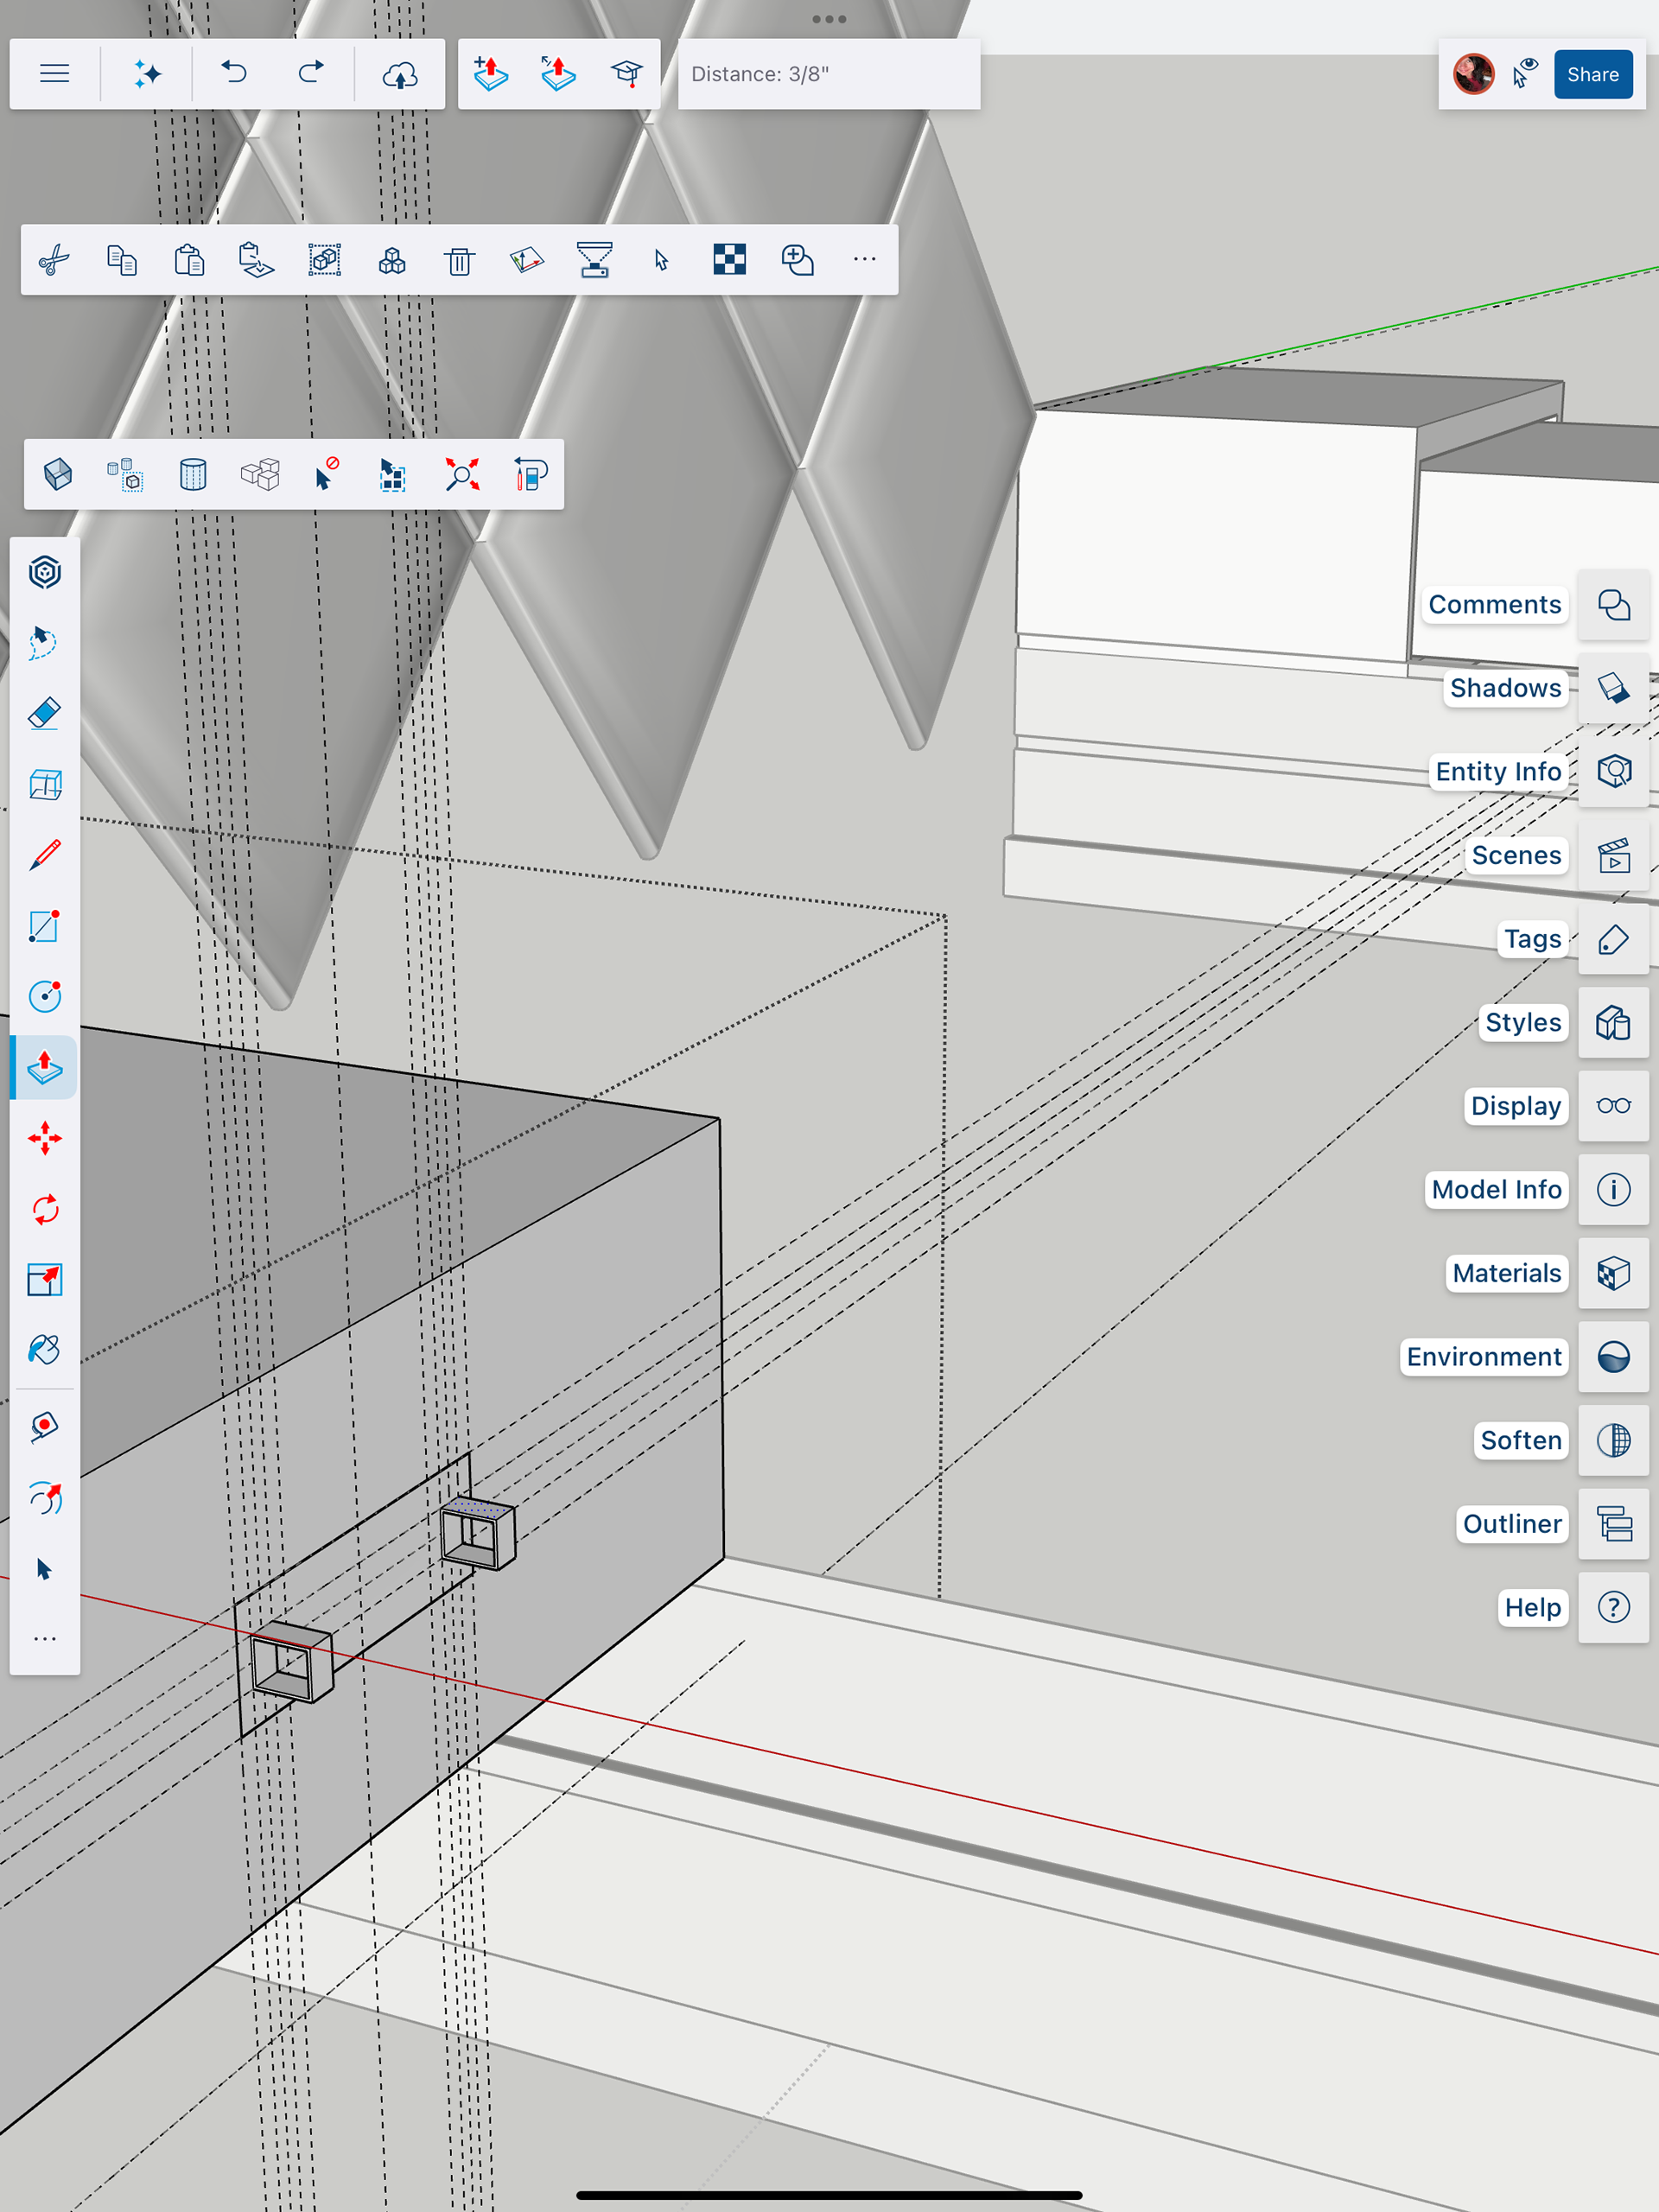Select the Eraser tool in left toolbar
Screen dimensions: 1659x2212
click(44, 713)
